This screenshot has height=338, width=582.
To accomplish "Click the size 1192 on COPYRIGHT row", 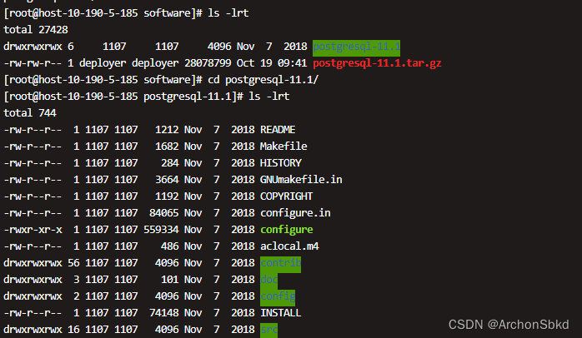I will click(167, 196).
